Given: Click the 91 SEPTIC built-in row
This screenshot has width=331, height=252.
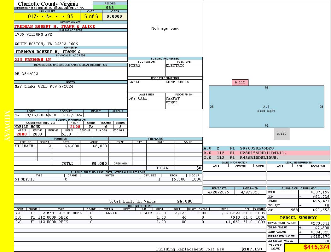Looking at the screenshot, I should (108, 179).
